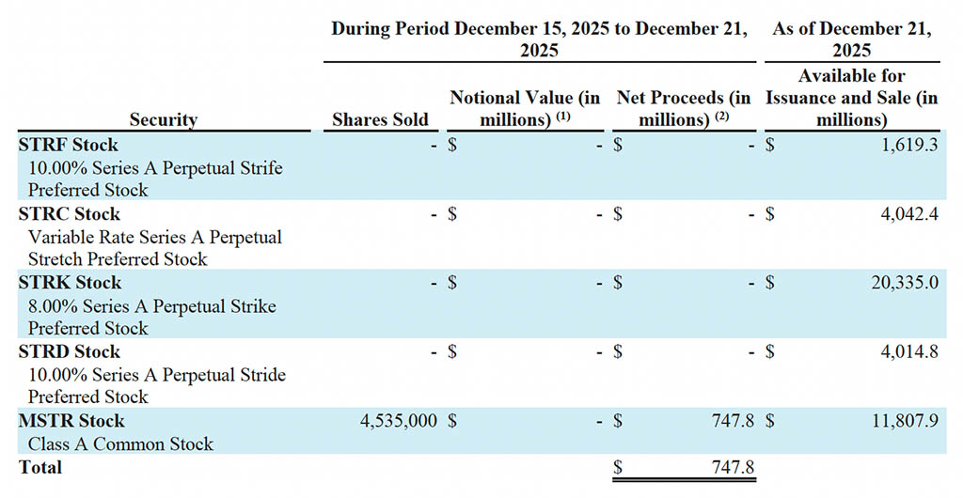
Task: Click the Class A Common Stock description
Action: [x=120, y=444]
